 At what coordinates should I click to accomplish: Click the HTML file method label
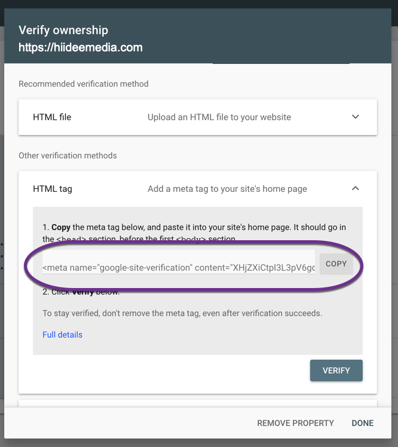52,117
